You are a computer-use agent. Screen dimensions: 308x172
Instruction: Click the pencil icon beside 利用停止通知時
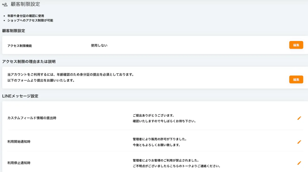pos(299,162)
